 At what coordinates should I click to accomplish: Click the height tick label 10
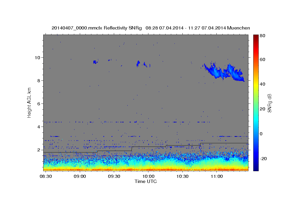(38, 57)
